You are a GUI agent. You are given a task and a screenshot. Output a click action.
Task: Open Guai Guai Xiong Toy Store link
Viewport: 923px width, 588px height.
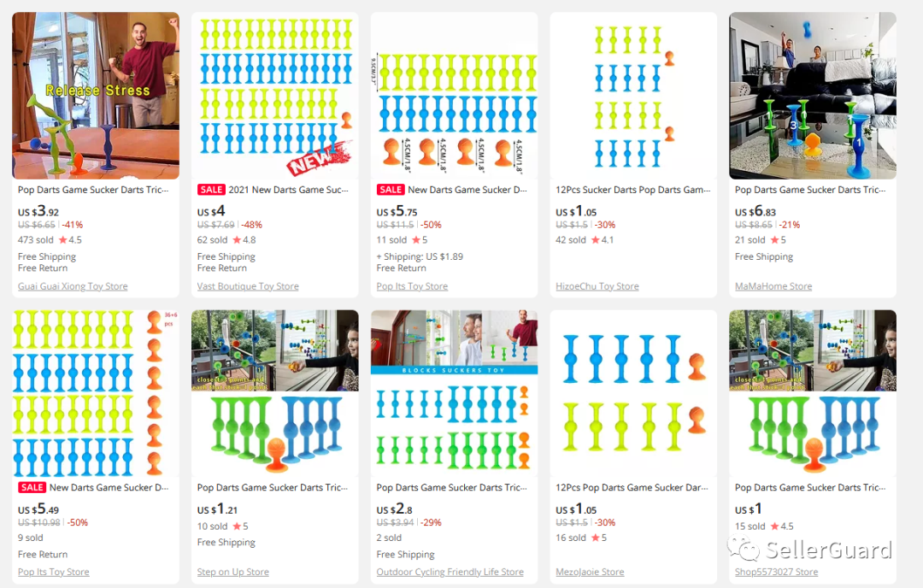click(x=73, y=286)
